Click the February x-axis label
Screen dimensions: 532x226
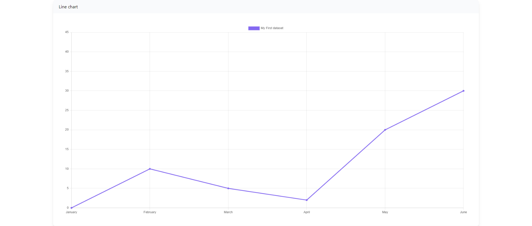click(150, 212)
